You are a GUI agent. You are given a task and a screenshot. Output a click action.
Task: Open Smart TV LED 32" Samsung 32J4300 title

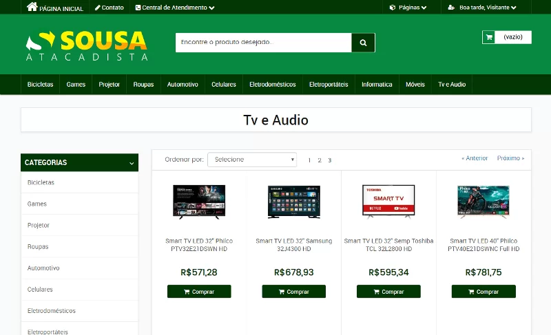click(x=294, y=245)
